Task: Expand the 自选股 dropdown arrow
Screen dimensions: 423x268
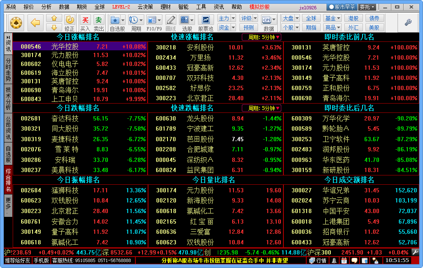Action: click(123, 20)
